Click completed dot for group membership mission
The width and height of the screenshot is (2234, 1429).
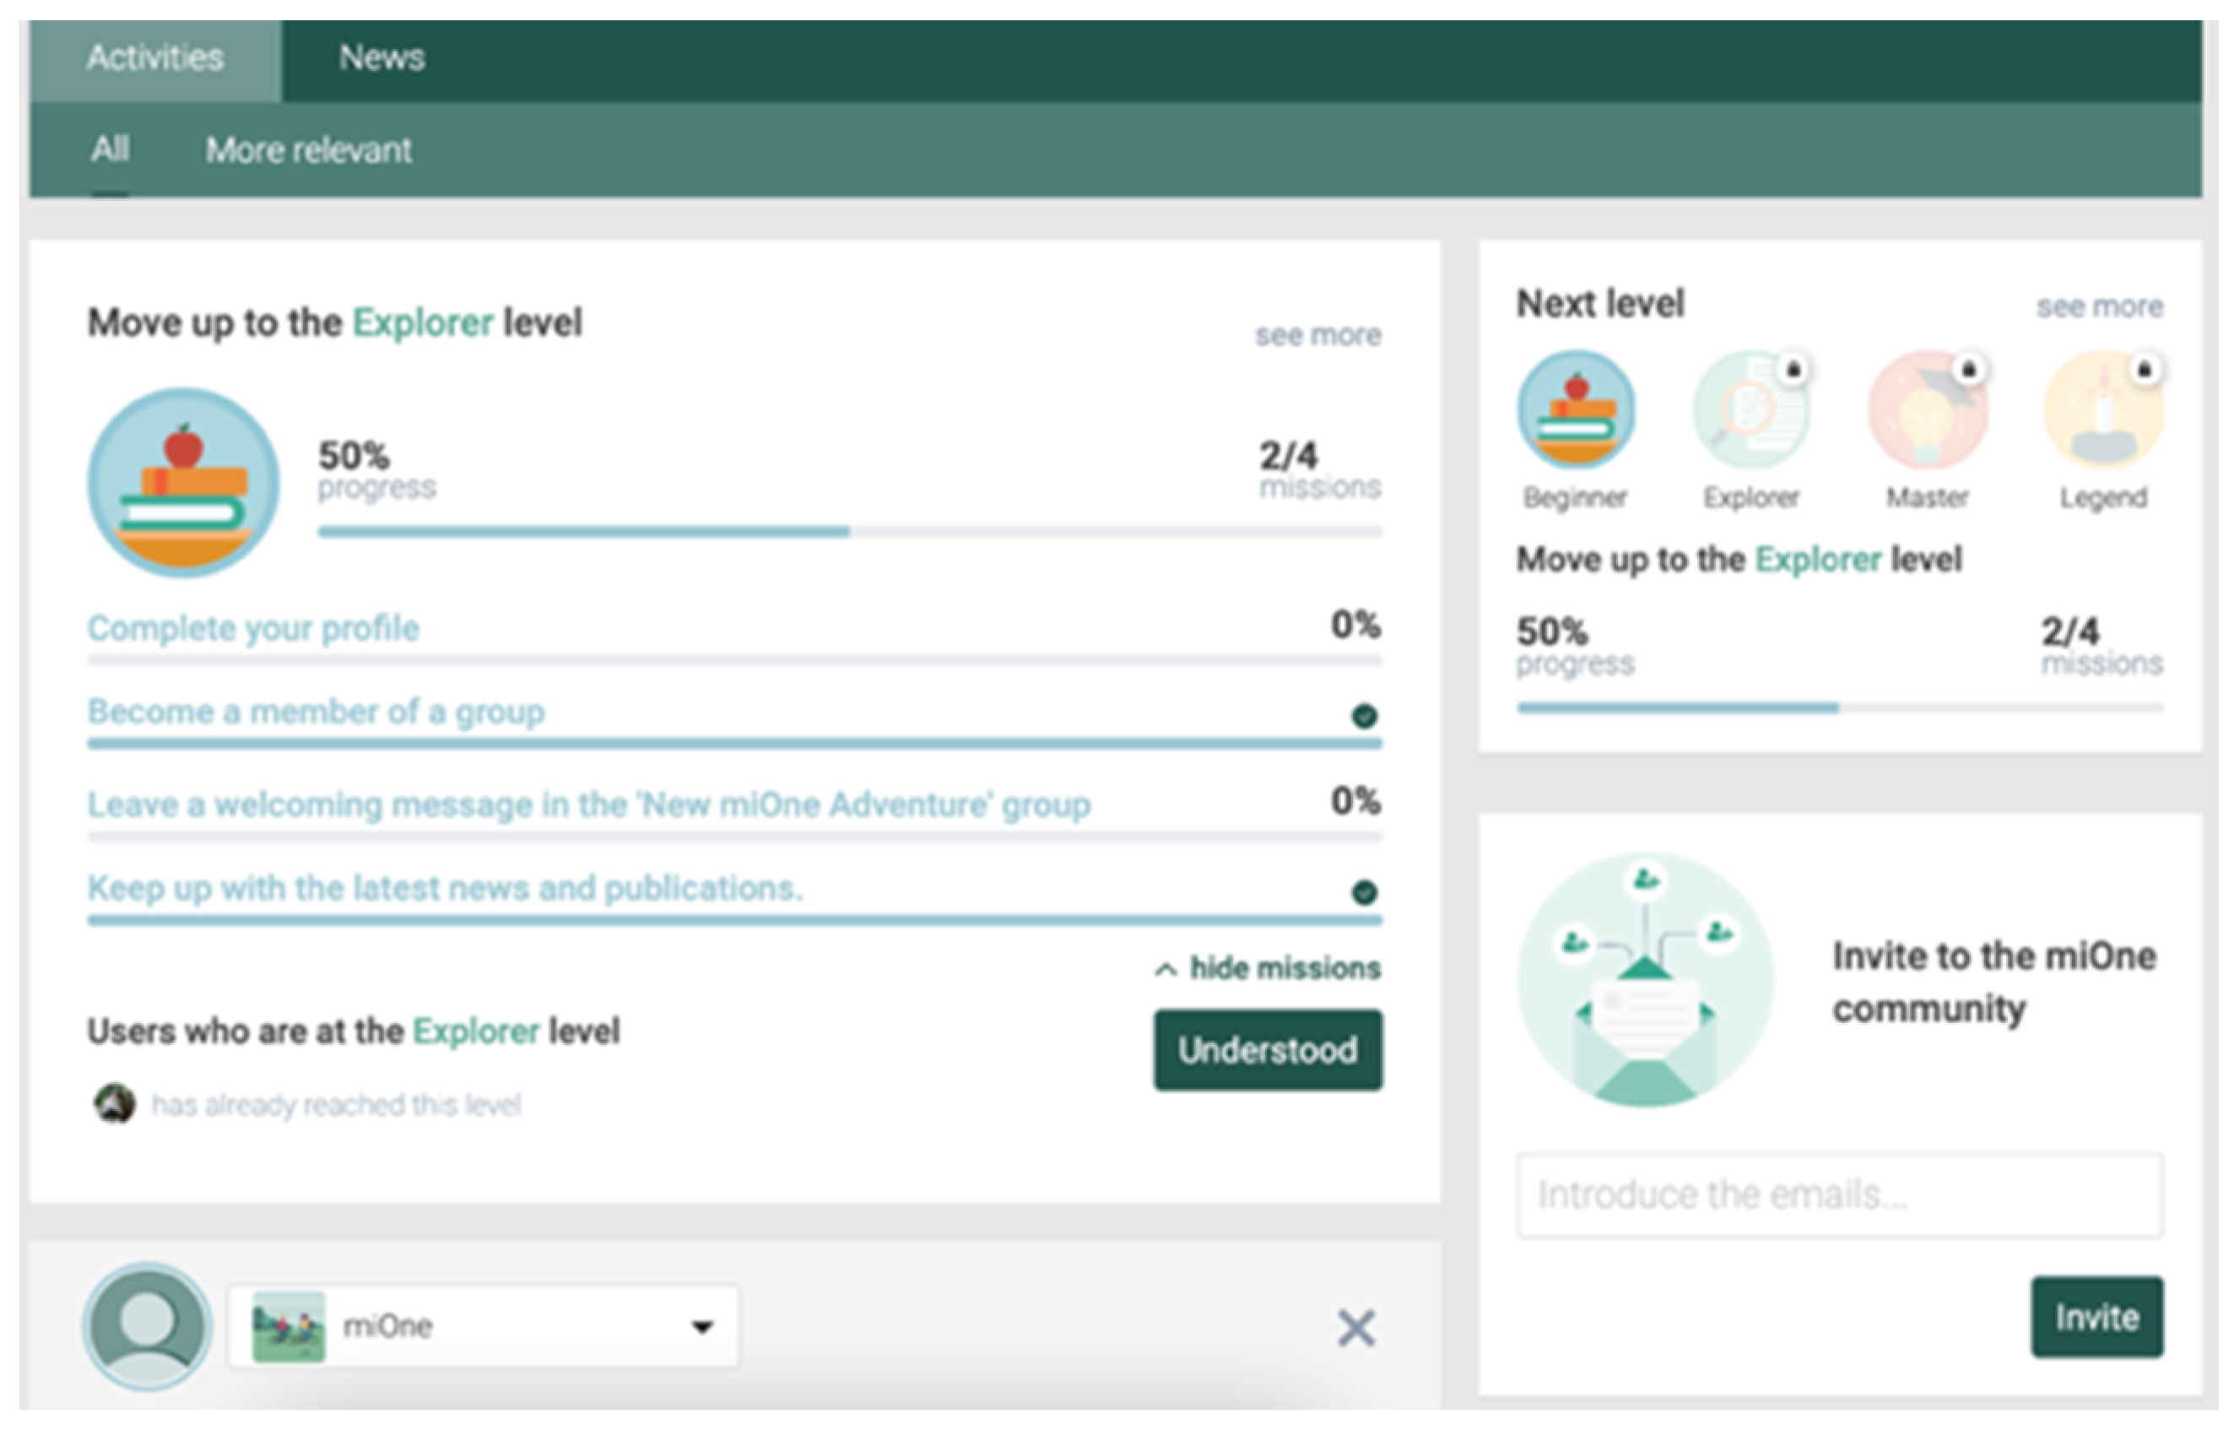click(x=1364, y=716)
